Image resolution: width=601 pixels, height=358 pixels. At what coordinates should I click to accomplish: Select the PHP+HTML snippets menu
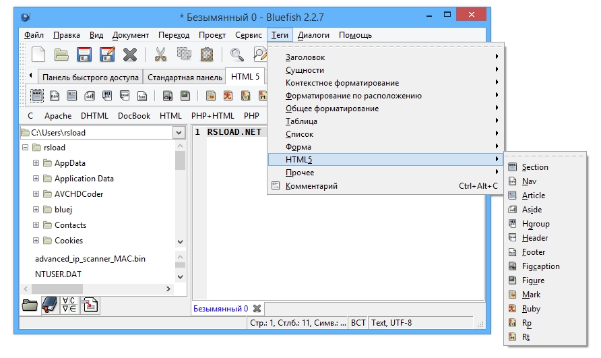coord(213,116)
